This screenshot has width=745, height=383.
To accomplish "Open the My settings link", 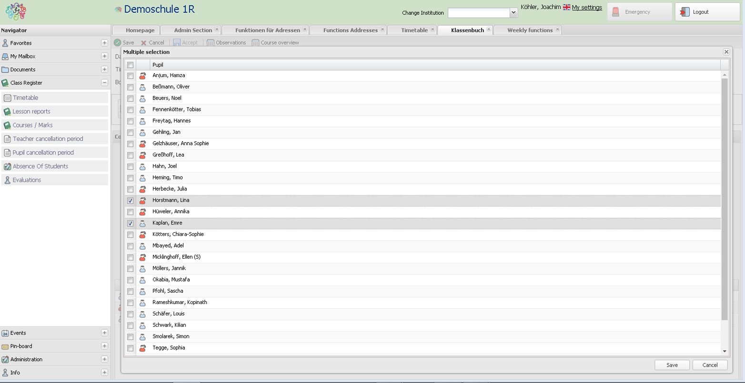I will pos(587,8).
